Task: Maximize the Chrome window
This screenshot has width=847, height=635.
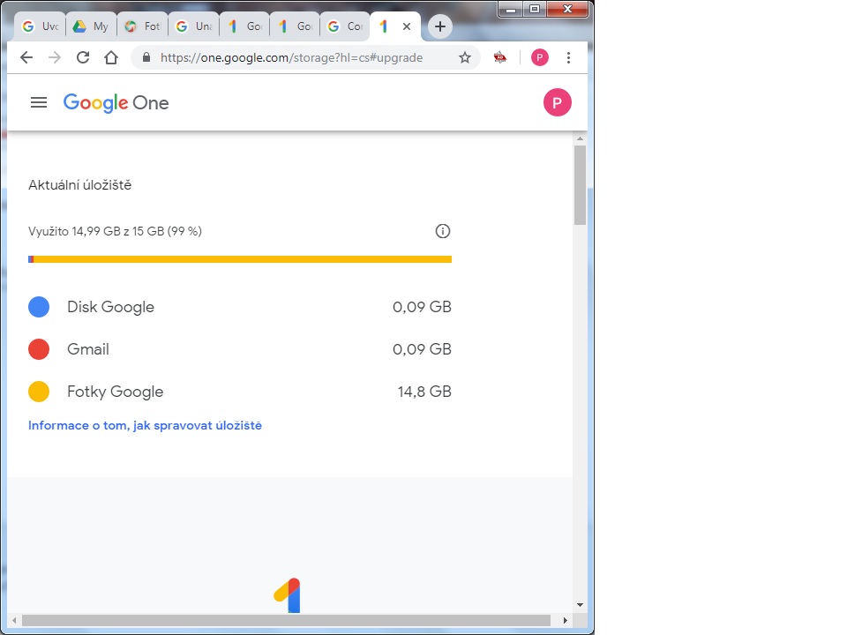Action: tap(535, 9)
